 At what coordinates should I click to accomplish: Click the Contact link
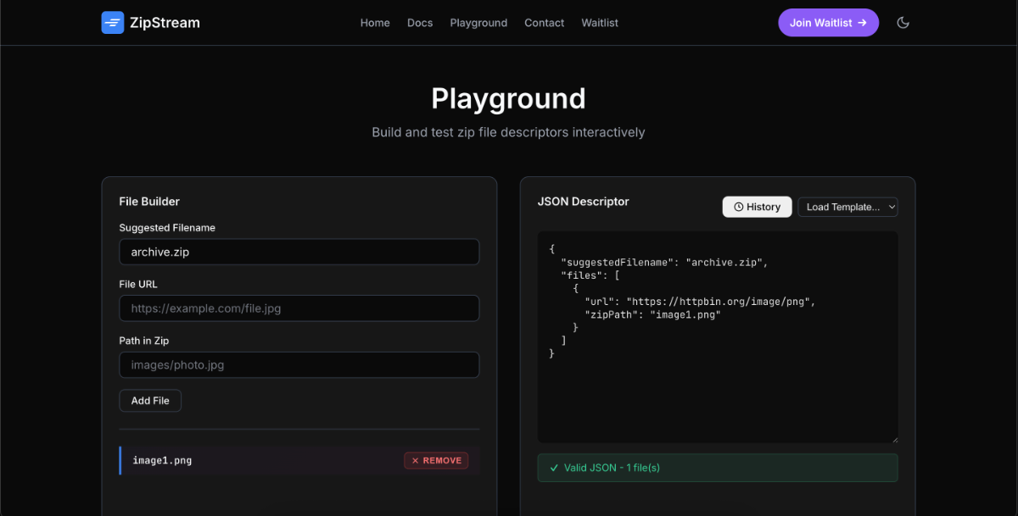(x=544, y=23)
